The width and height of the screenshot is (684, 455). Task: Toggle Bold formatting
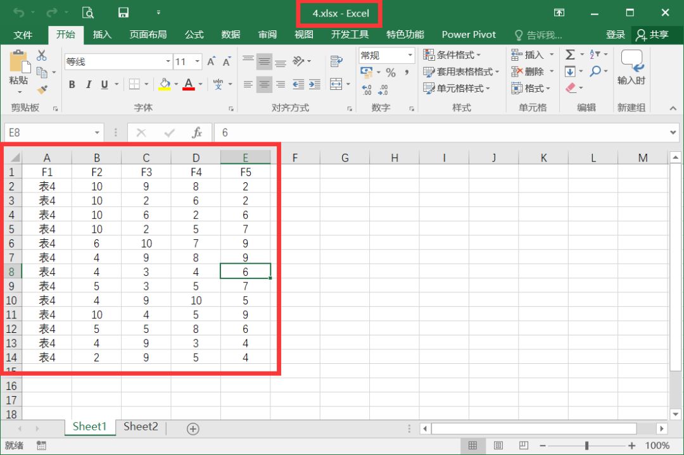pos(72,85)
